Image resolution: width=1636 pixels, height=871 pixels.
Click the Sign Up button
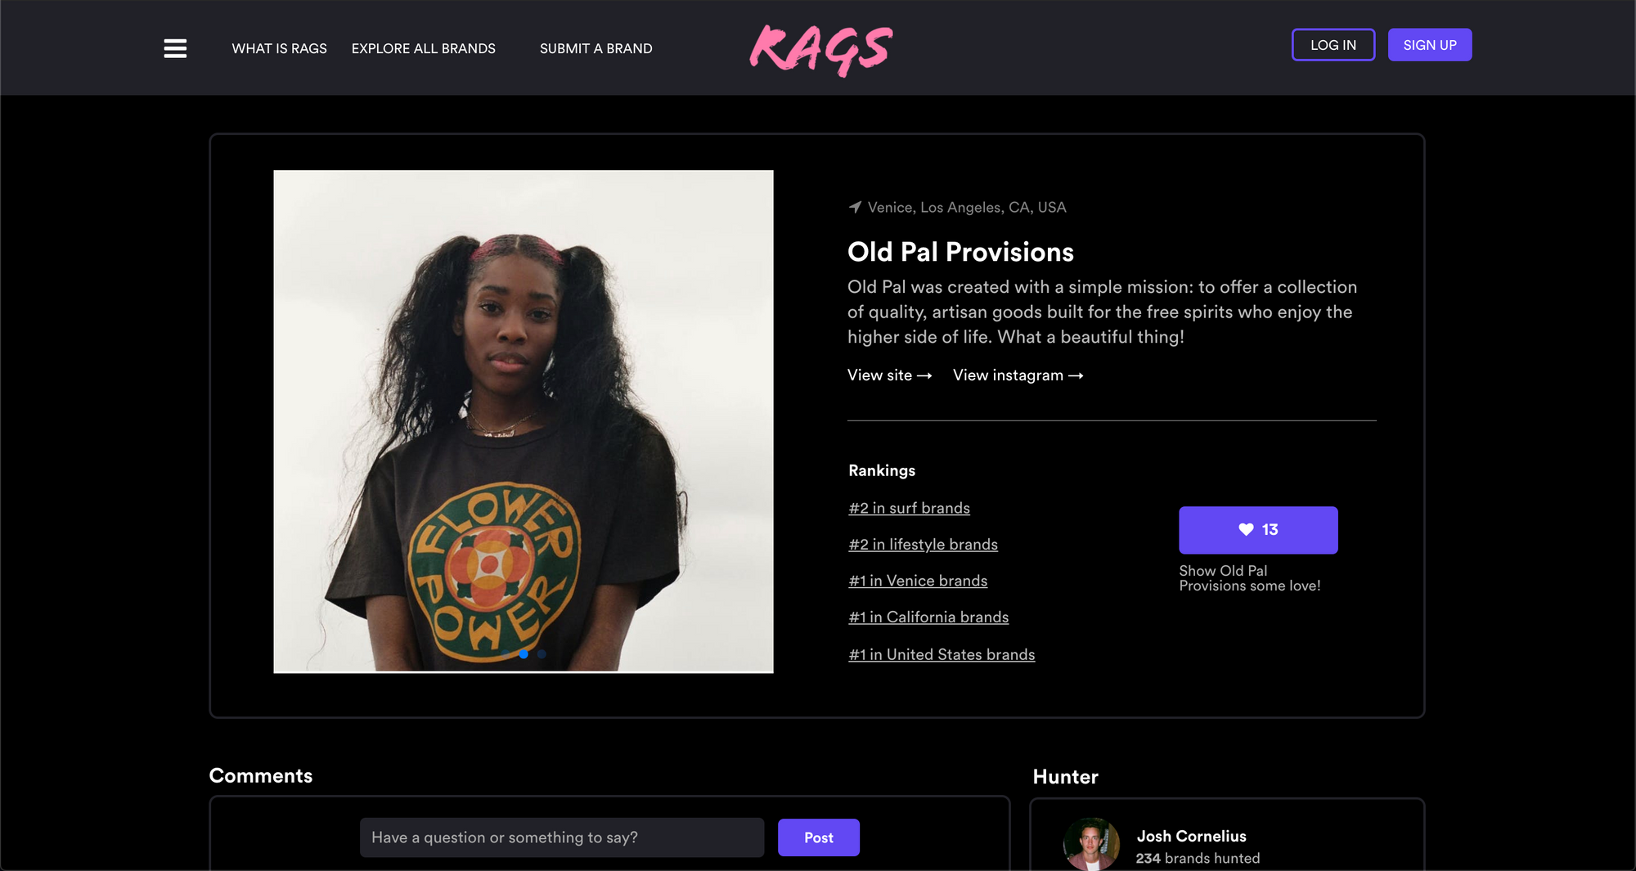point(1430,45)
